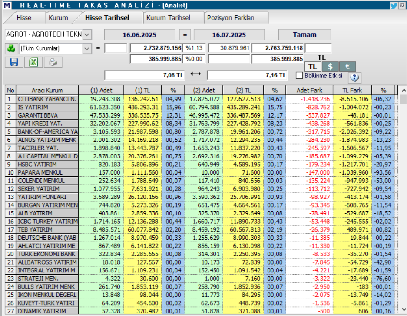407x316 pixels.
Task: Select TL currency toggle button
Action: click(x=312, y=67)
